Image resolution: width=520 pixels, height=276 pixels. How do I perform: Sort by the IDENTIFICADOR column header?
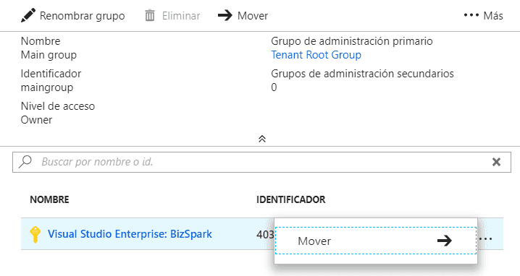(291, 199)
